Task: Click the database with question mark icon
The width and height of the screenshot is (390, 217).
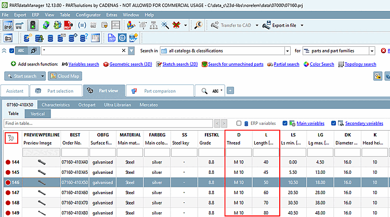Action: 84,38
